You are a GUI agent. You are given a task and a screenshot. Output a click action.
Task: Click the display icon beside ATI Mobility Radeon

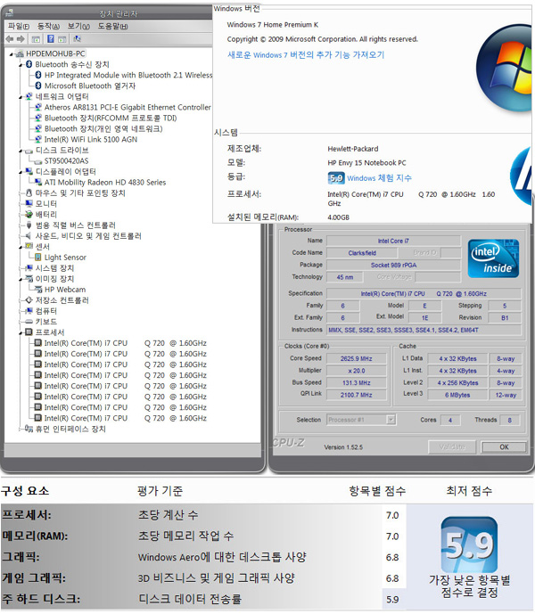tap(38, 182)
